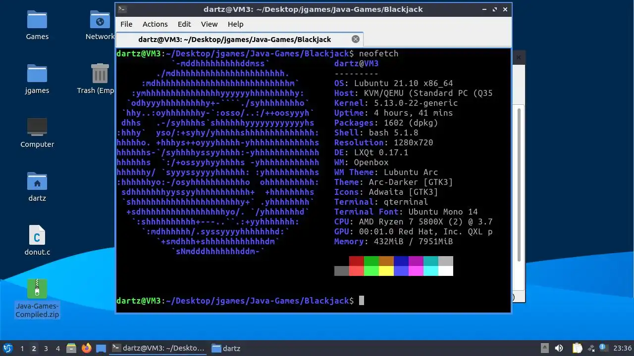
Task: Open the File menu in qterminal
Action: click(126, 24)
